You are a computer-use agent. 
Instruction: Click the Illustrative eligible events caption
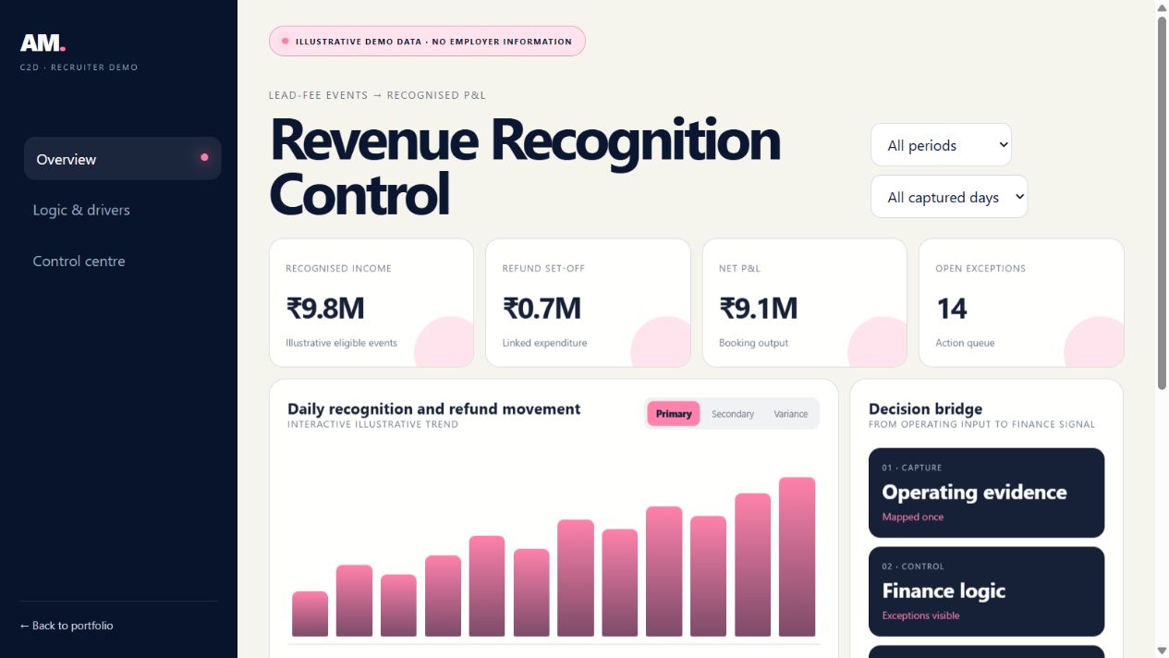(341, 343)
